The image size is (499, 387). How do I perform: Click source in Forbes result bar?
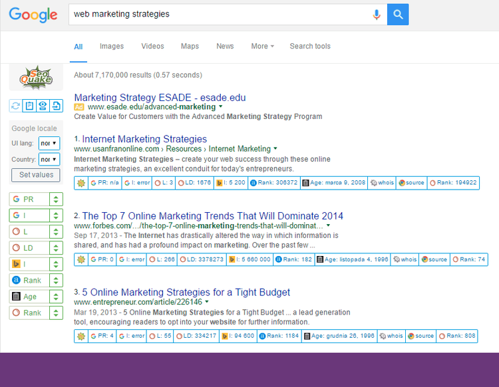(x=434, y=259)
